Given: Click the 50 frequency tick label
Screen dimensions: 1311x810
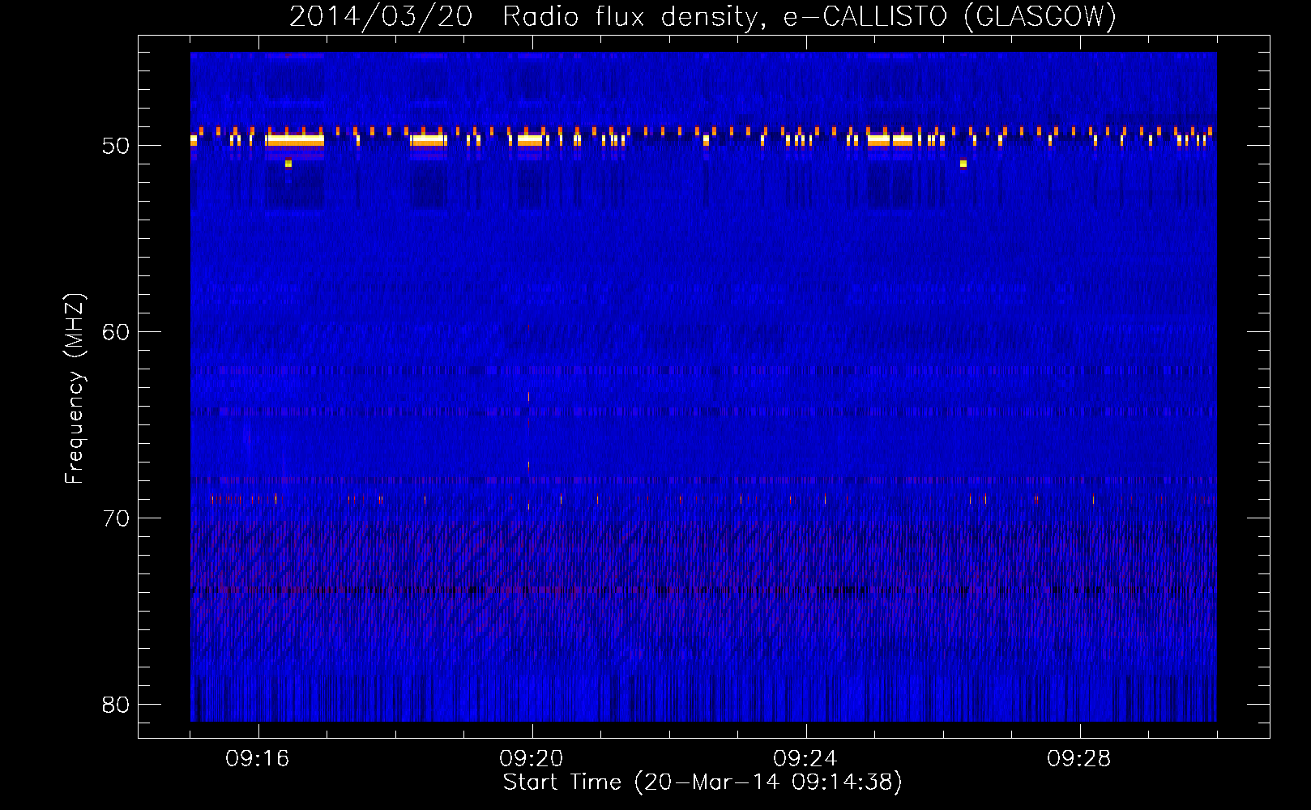Looking at the screenshot, I should [x=116, y=146].
